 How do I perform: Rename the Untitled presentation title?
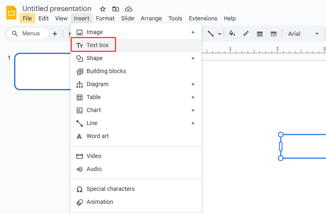tap(57, 9)
